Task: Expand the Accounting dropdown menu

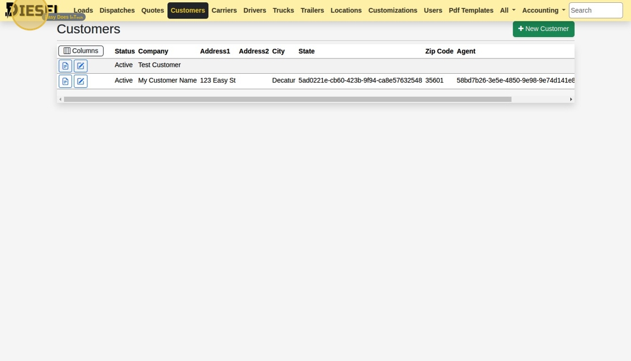Action: point(544,11)
